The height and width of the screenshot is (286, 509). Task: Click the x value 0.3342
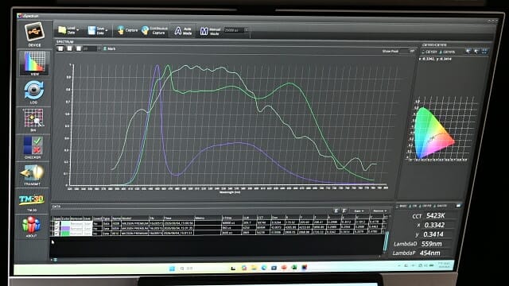point(434,225)
